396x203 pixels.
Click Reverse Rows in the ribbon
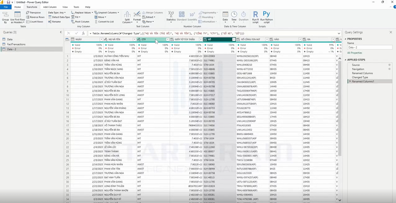coord(35,17)
